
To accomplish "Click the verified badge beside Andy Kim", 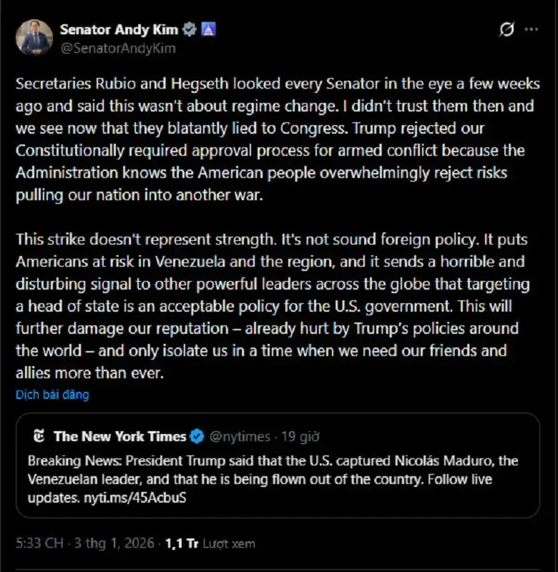I will coord(190,30).
